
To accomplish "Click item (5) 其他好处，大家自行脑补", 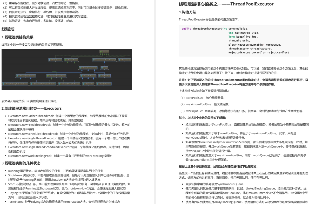I will [x=38, y=21].
